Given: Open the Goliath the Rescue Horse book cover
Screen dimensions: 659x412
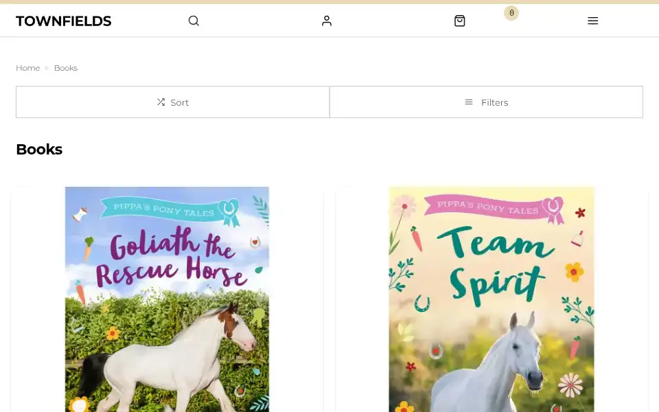Looking at the screenshot, I should click(x=167, y=299).
